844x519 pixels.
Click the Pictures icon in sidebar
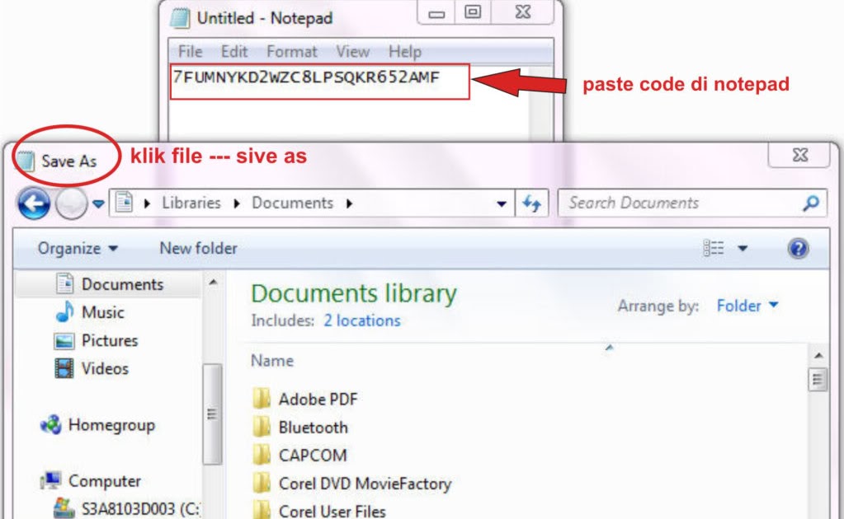point(64,340)
